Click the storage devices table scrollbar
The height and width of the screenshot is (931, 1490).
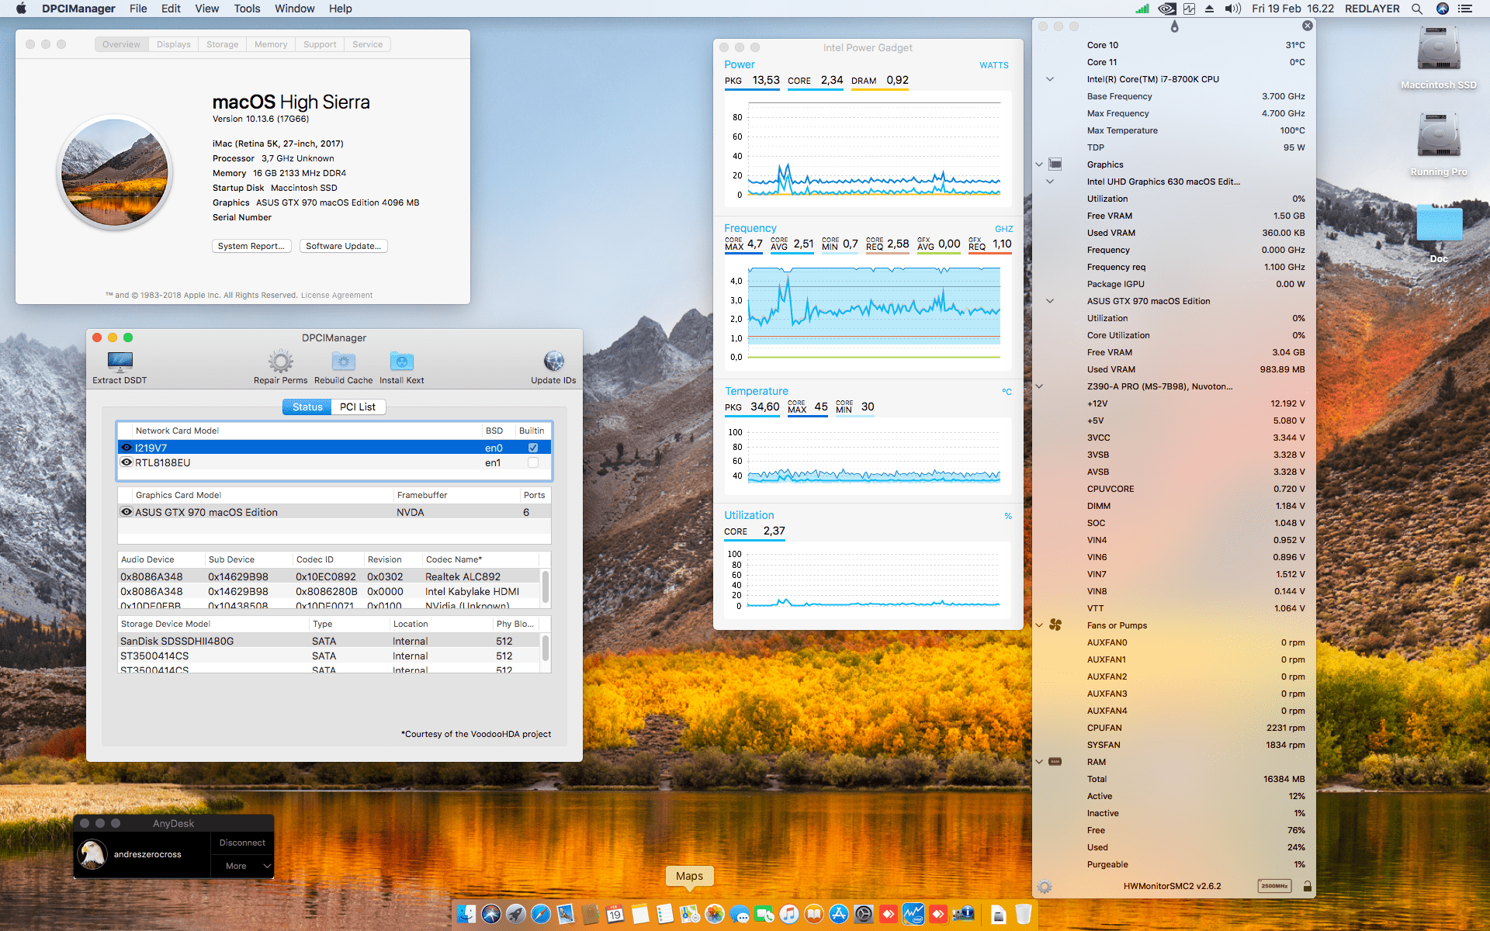tap(546, 648)
